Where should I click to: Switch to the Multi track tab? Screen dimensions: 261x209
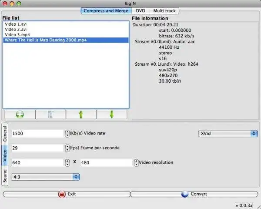click(164, 11)
